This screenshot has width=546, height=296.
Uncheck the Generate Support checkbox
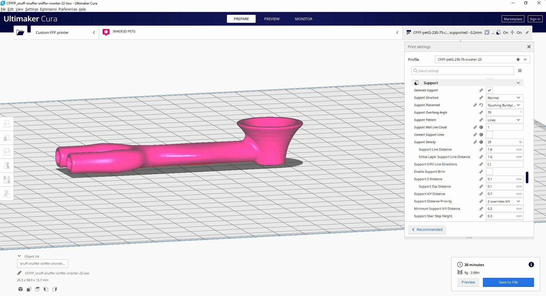(x=489, y=90)
